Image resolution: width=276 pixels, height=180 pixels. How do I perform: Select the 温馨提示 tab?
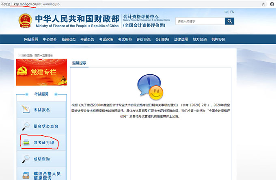[x=79, y=63]
